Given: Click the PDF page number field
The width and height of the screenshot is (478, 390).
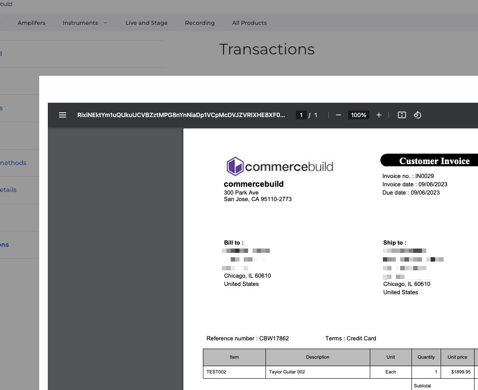Looking at the screenshot, I should click(301, 115).
